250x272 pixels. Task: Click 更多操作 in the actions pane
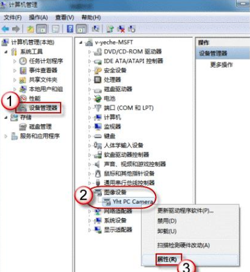pos(221,65)
